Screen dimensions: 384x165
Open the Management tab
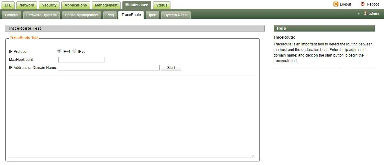pyautogui.click(x=106, y=5)
